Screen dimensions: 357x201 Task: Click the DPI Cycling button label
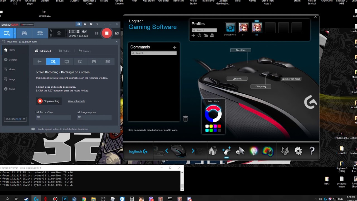(261, 87)
